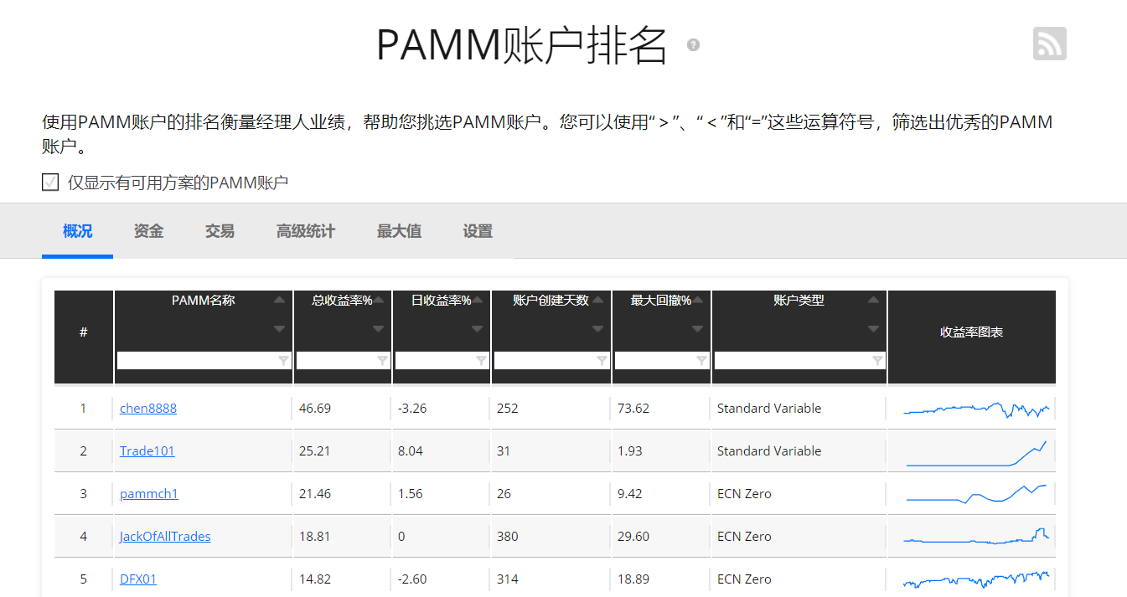Screen dimensions: 1127x597
Task: Click the 25.21 total return value
Action: 315,451
